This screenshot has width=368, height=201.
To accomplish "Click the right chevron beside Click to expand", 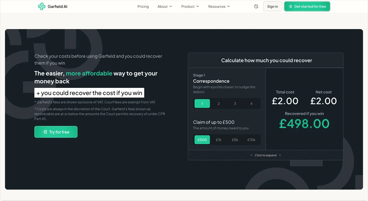I will 280,155.
